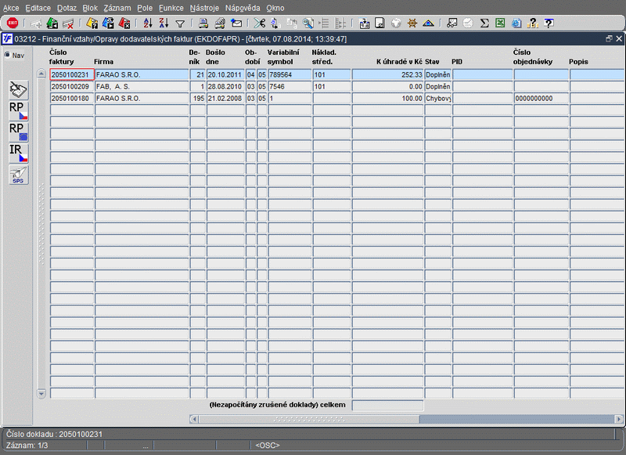
Task: Click the celkem total field
Action: pos(387,405)
